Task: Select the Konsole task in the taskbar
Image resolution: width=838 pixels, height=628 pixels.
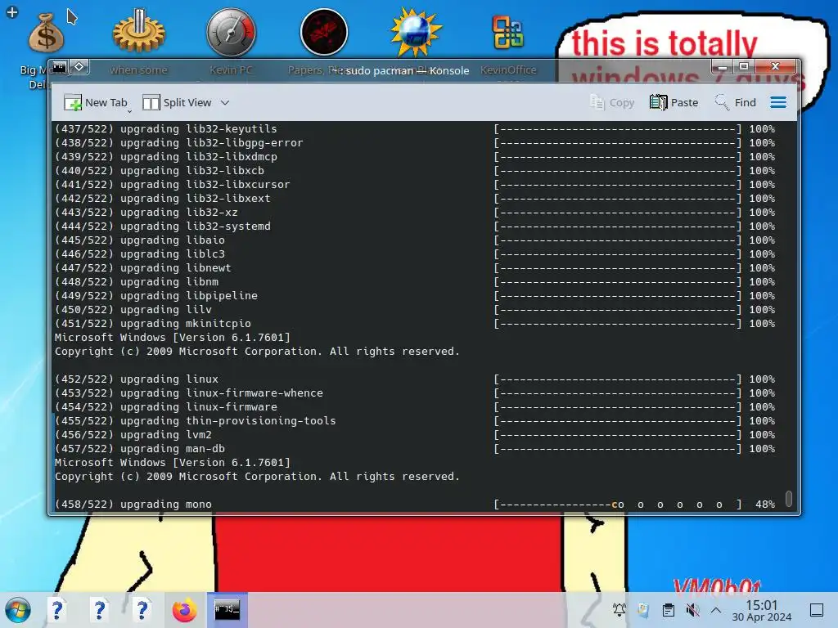Action: pyautogui.click(x=228, y=610)
